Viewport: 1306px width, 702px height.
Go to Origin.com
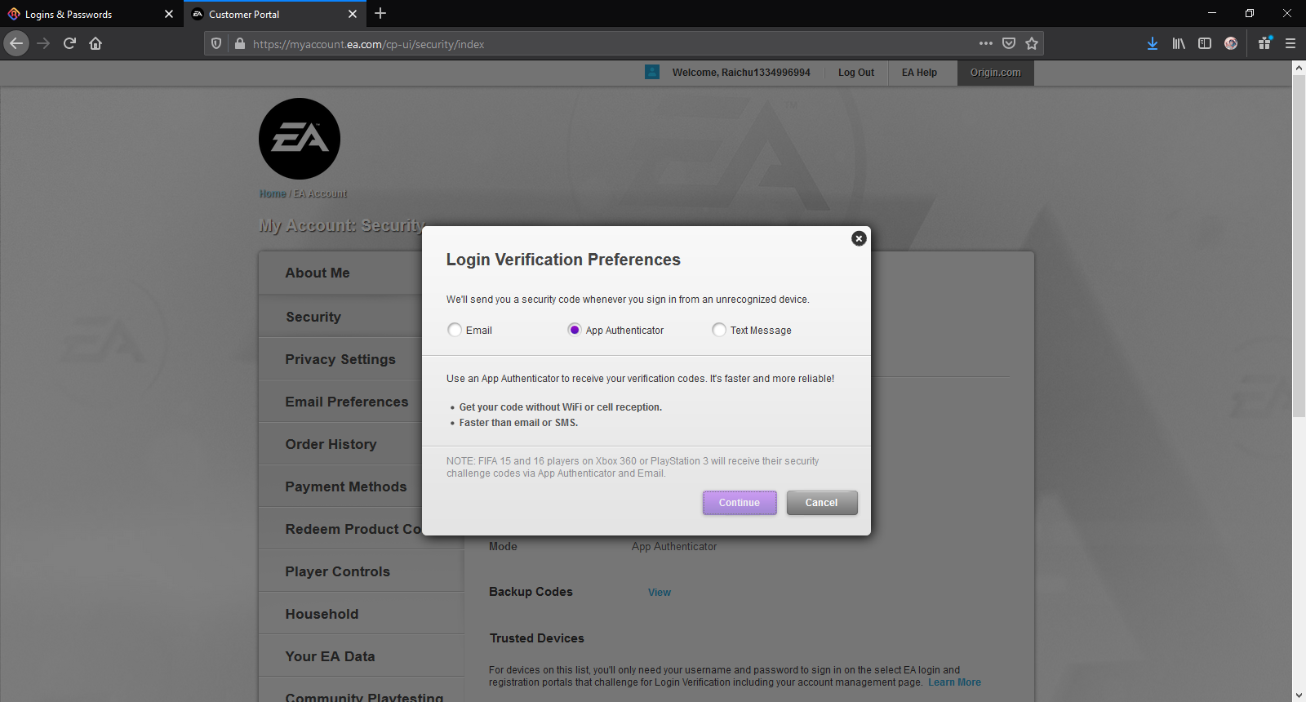click(x=995, y=73)
